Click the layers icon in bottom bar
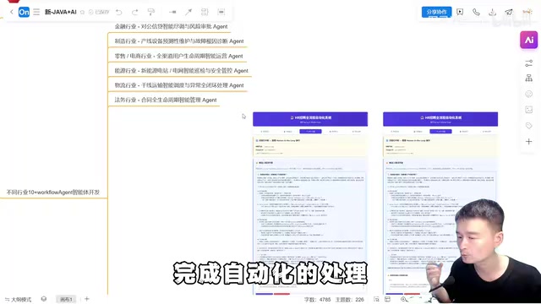This screenshot has width=541, height=304. click(x=44, y=299)
